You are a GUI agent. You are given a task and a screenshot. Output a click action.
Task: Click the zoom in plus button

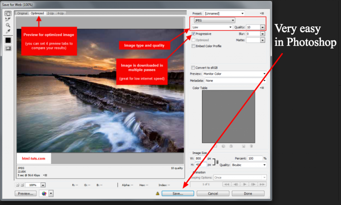coord(22,185)
